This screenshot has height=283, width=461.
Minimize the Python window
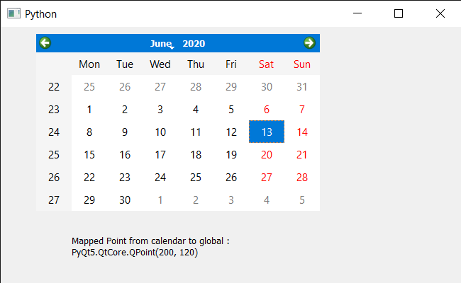tap(357, 13)
